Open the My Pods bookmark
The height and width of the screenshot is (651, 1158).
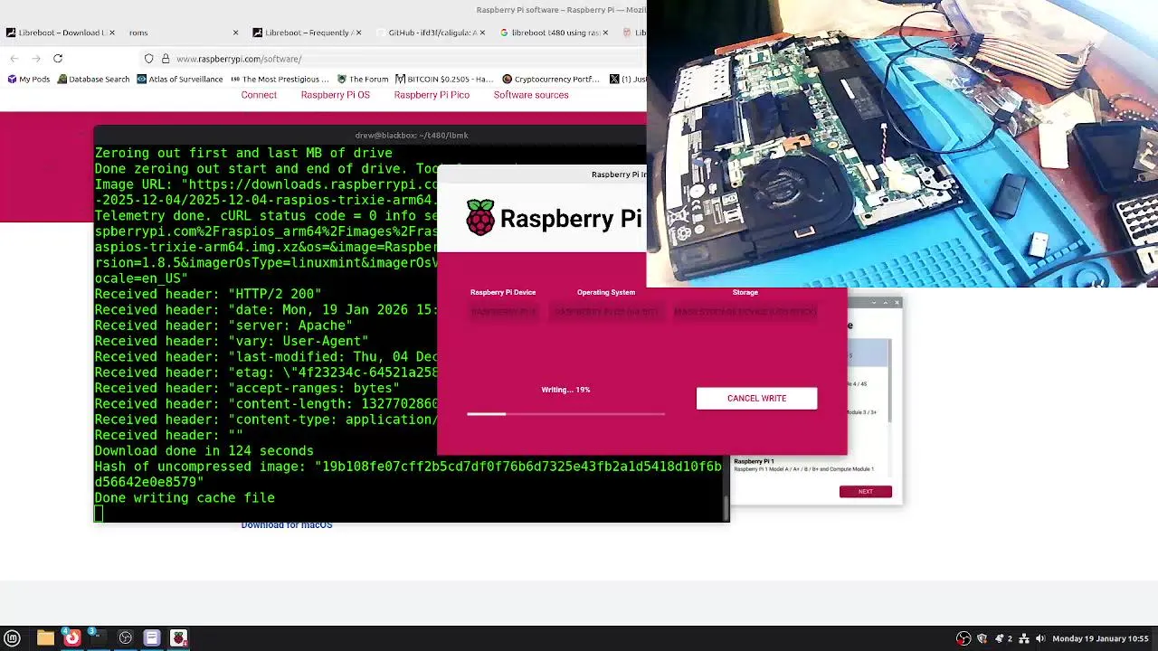coord(28,80)
